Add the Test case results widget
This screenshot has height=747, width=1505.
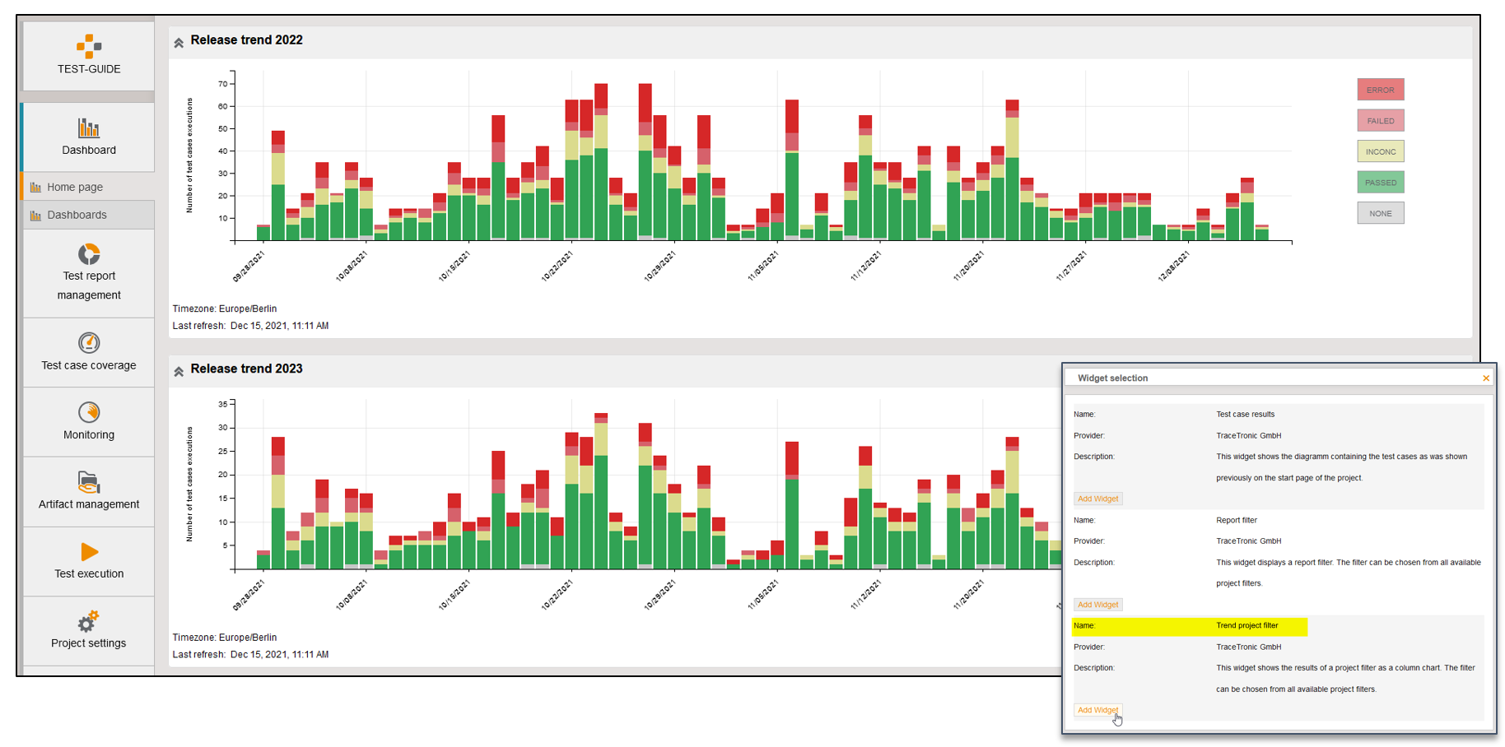tap(1097, 499)
